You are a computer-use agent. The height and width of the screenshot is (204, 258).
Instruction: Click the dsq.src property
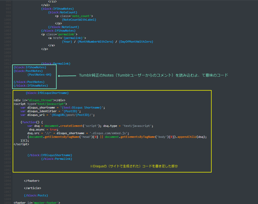click(33, 133)
